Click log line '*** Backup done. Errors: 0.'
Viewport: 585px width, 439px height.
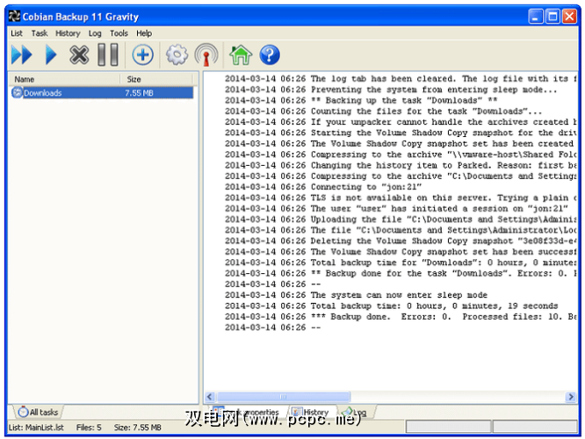(401, 317)
